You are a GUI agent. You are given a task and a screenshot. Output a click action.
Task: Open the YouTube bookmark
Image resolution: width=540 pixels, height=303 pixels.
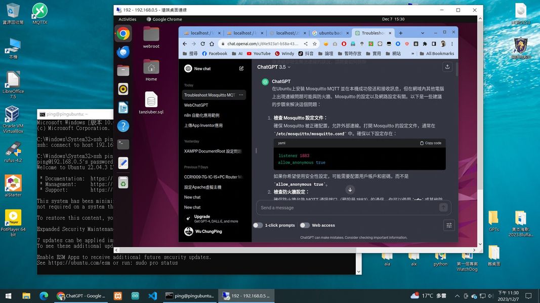[x=258, y=54]
